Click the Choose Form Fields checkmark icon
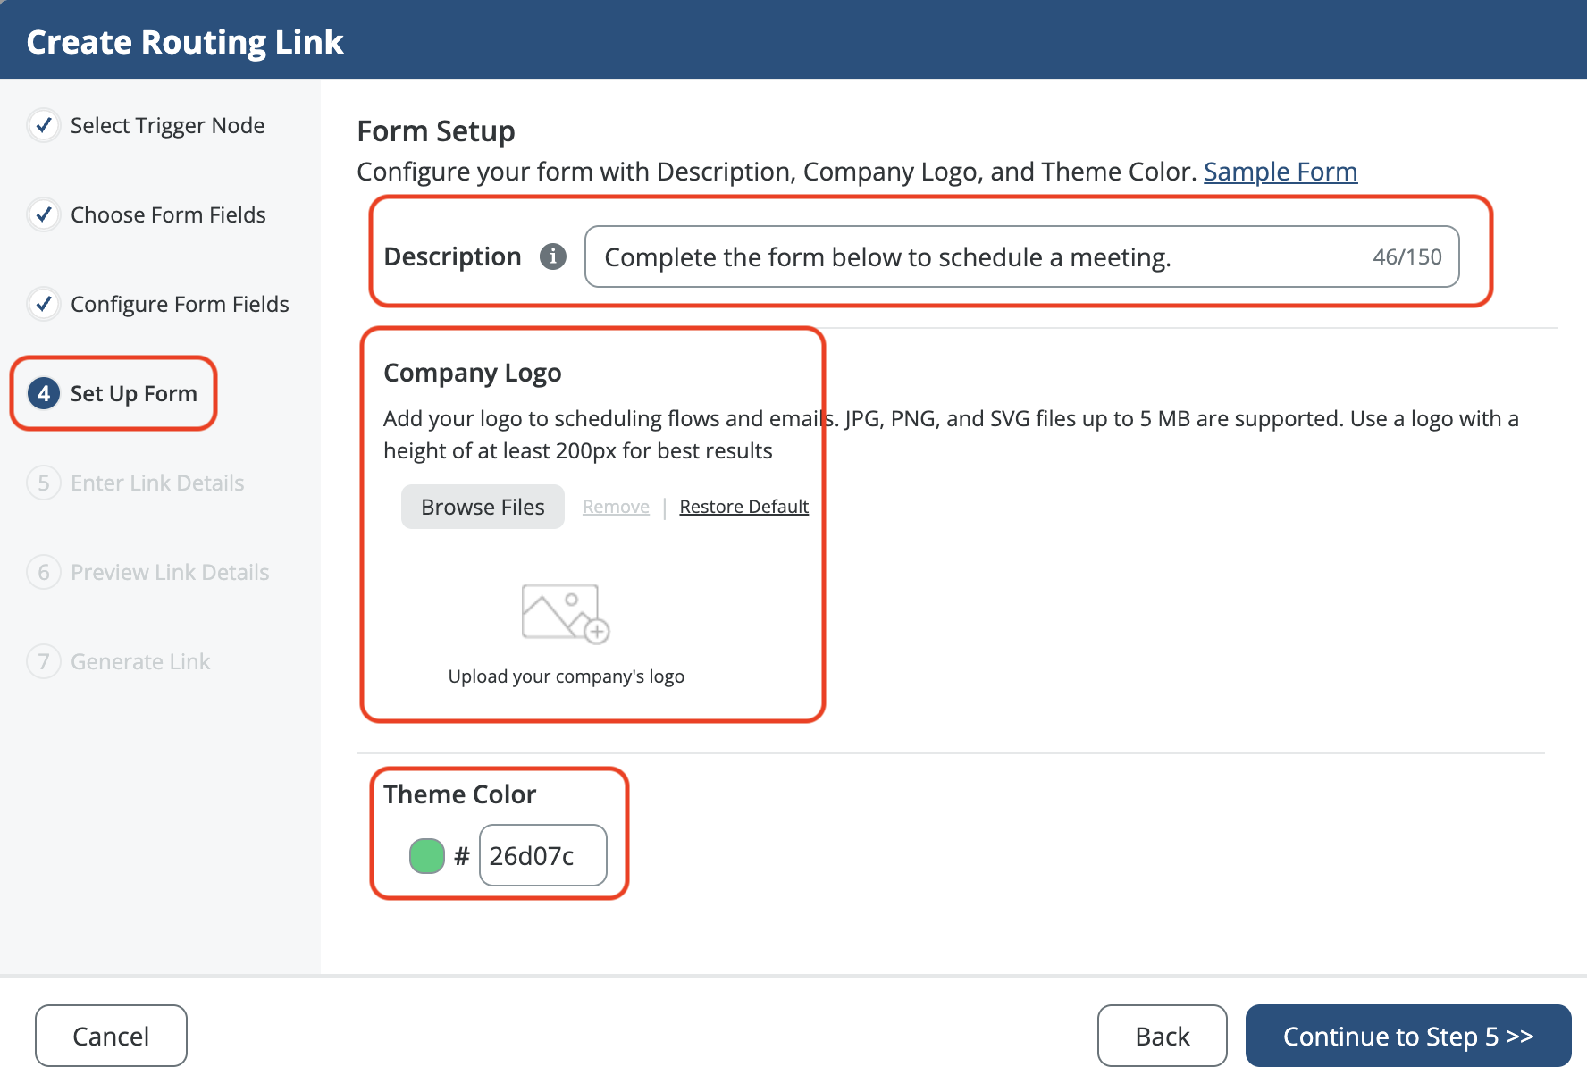 (x=44, y=214)
